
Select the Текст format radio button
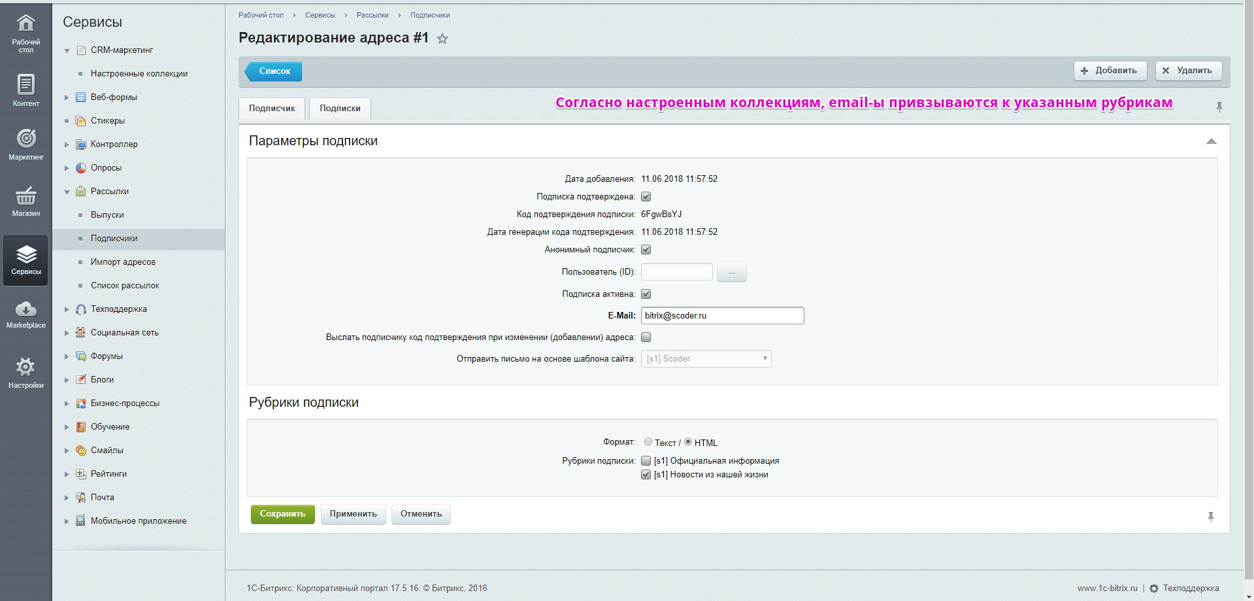coord(648,442)
